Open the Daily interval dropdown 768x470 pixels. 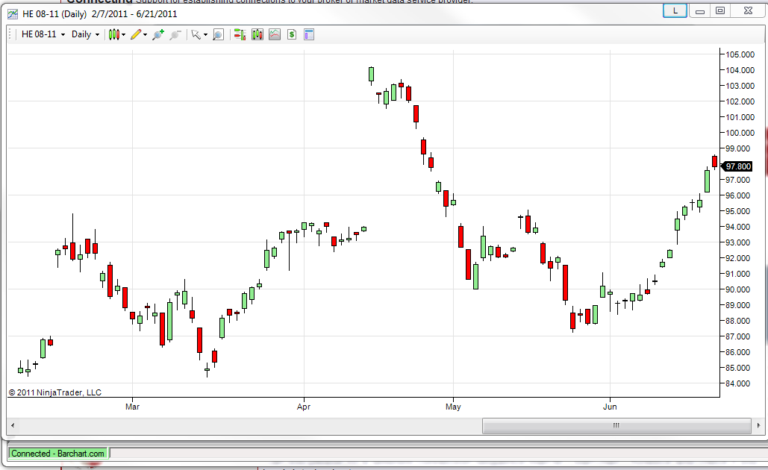click(85, 34)
